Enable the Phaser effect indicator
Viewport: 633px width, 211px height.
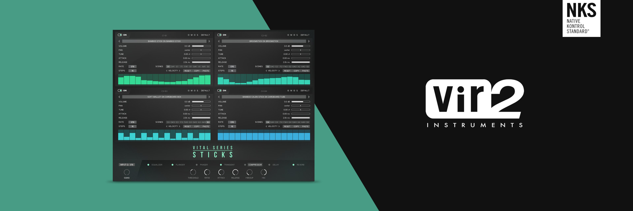click(x=197, y=165)
